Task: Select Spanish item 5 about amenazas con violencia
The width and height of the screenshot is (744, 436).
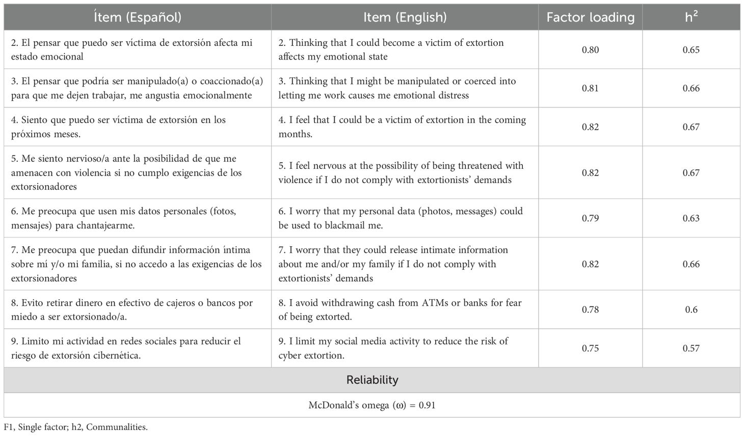Action: tap(126, 172)
